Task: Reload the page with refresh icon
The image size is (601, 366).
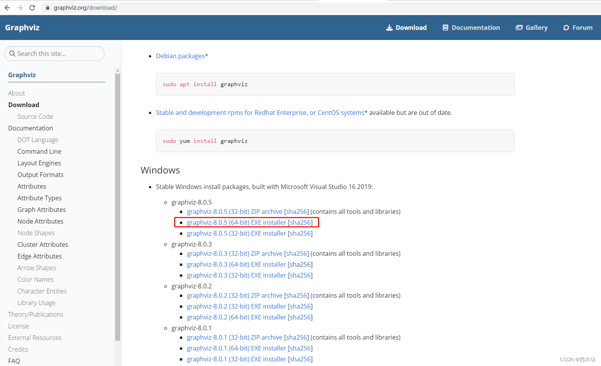Action: point(32,8)
